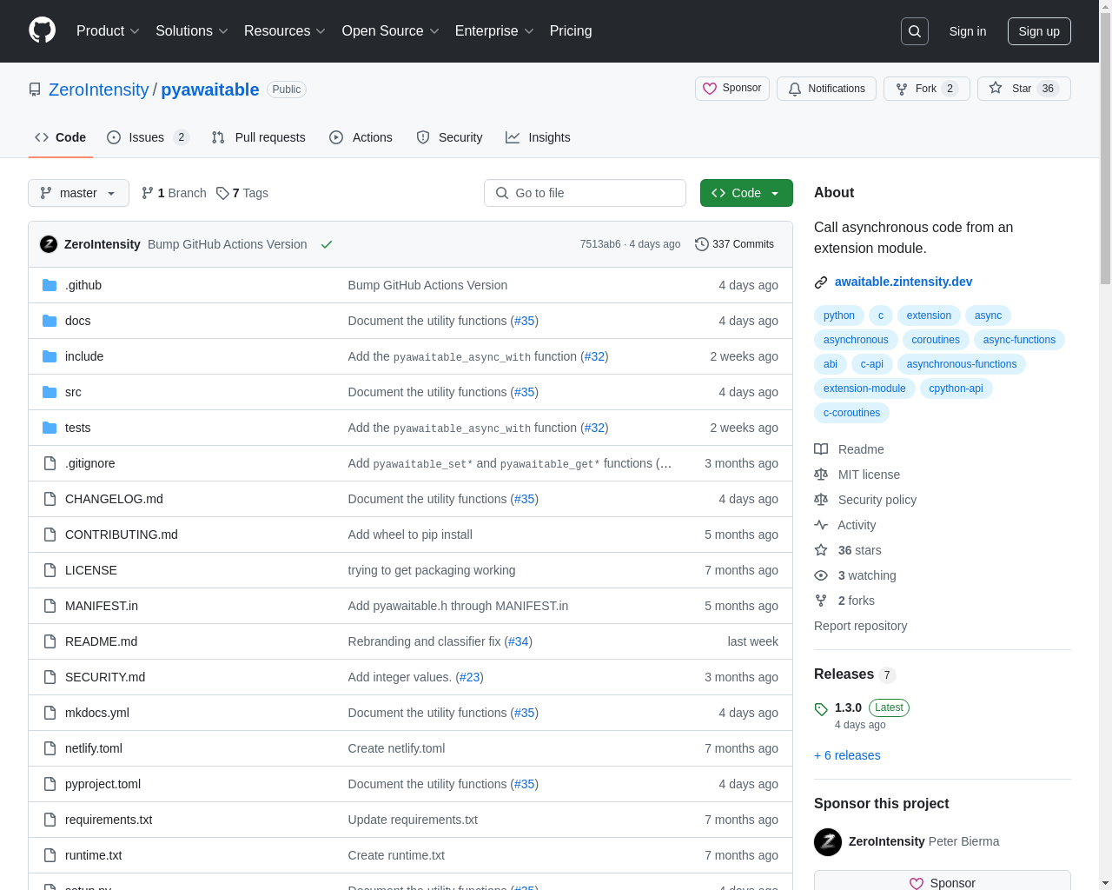Screen dimensions: 1112x890
Task: Click the MIT license scale icon
Action: point(821,475)
